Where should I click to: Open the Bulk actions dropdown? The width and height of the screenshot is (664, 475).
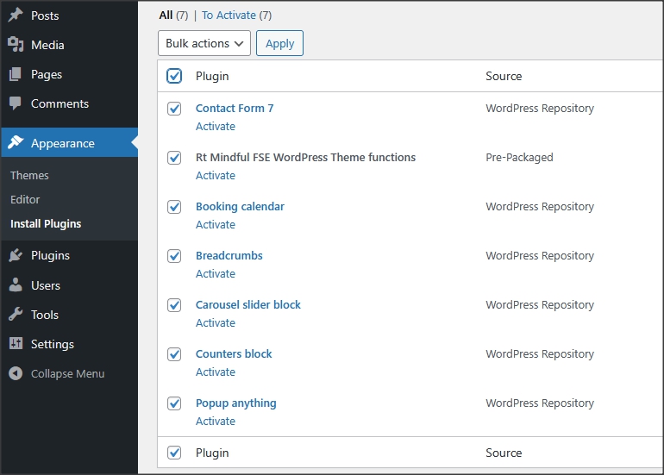[x=204, y=43]
